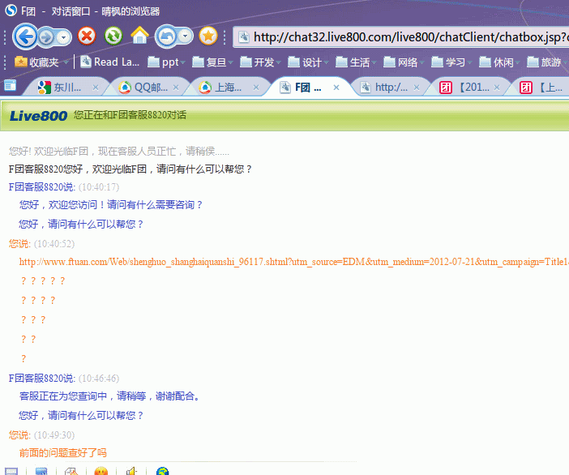Expand the 网络 bookmark folder

tap(404, 62)
